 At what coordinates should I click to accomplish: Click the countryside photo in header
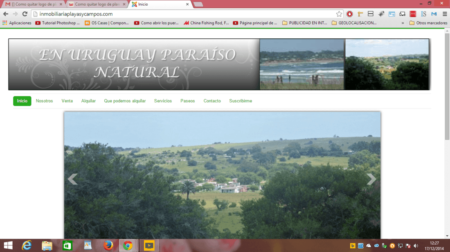[x=387, y=64]
